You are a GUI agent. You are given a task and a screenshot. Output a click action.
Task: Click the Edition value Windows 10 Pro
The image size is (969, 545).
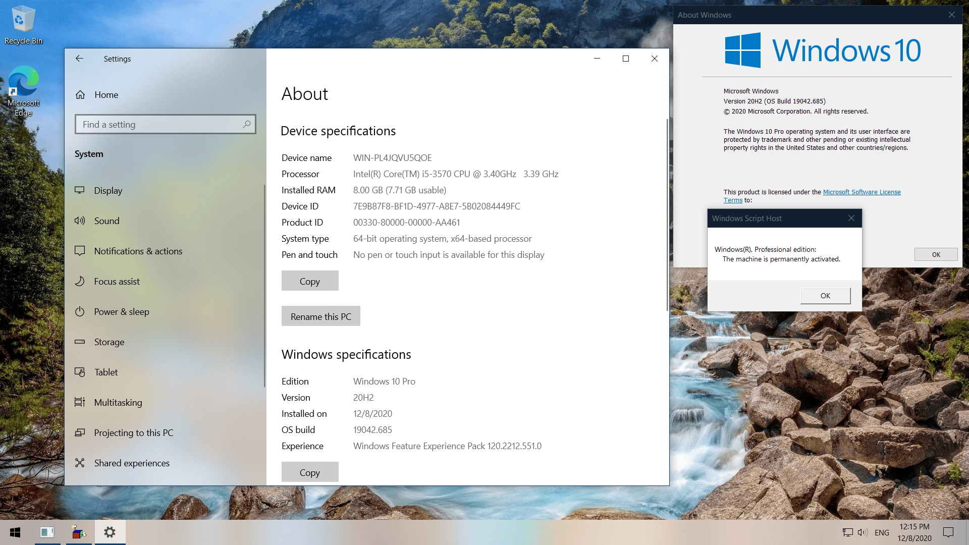384,381
